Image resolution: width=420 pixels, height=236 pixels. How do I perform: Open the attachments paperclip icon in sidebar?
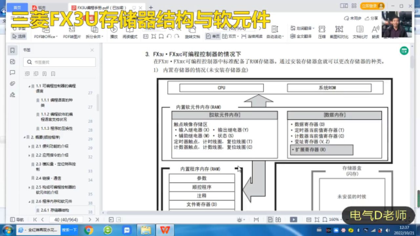click(12, 84)
